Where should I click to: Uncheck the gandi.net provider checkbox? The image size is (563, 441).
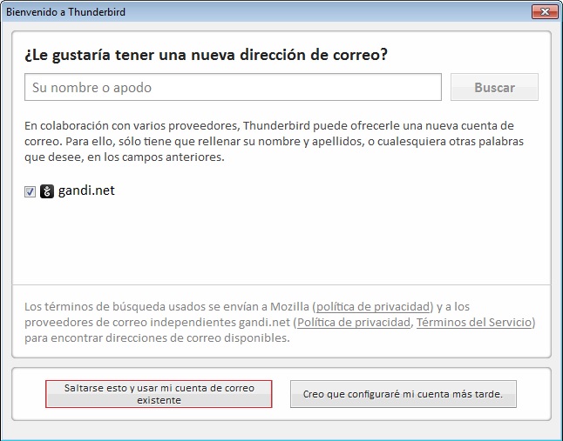pos(31,191)
